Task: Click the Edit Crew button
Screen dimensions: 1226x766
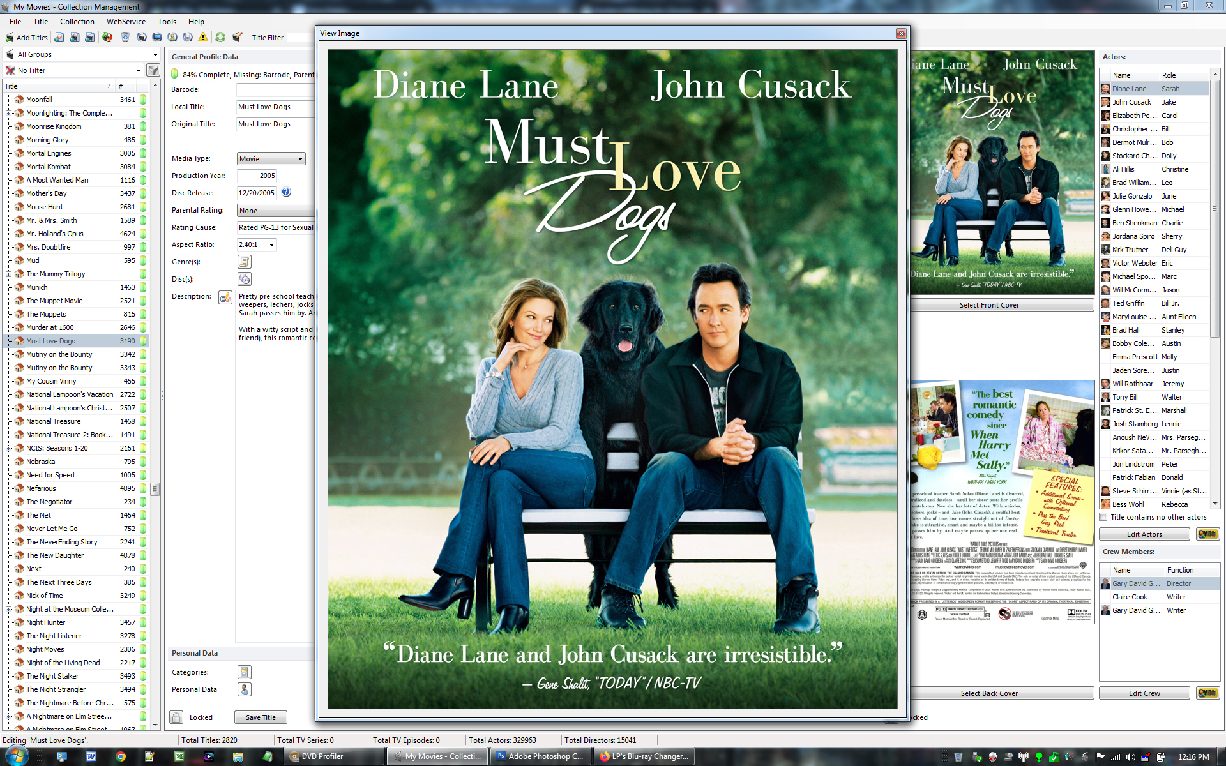Action: [1144, 693]
